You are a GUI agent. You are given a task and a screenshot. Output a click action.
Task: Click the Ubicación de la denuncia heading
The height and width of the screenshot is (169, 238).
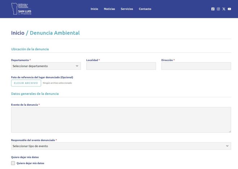pyautogui.click(x=30, y=49)
